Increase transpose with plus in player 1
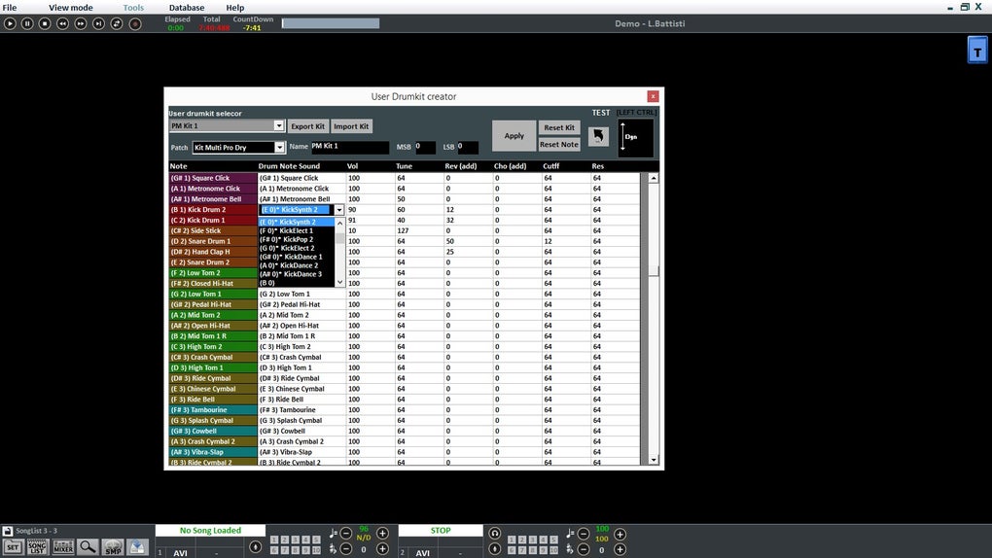Screen dimensions: 992x558 point(383,549)
